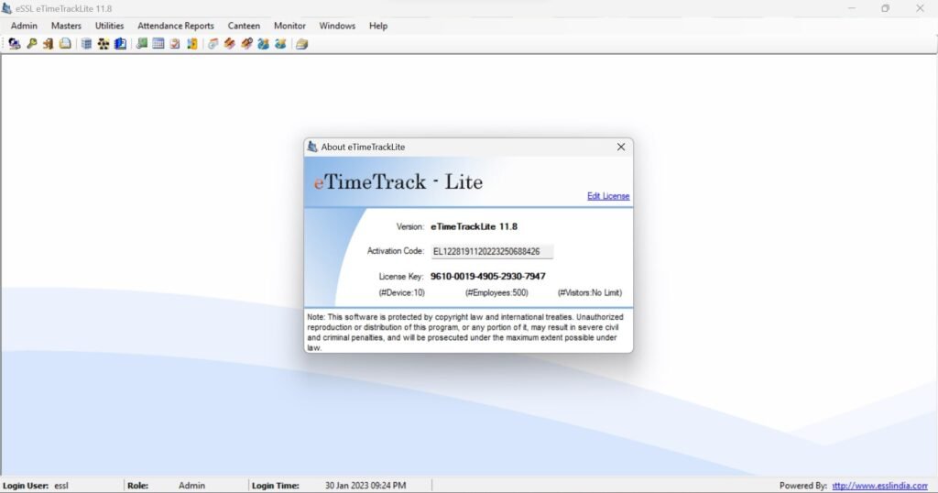Screen dimensions: 938x493
Task: Click the Activation Code field
Action: pyautogui.click(x=492, y=251)
